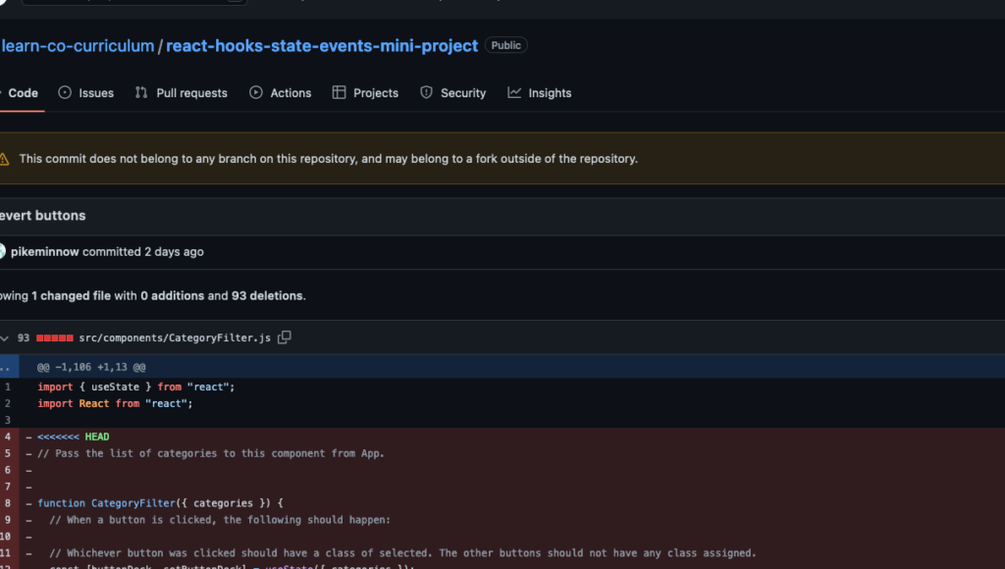Click pikeminnow's avatar image
1005x569 pixels.
(3, 251)
